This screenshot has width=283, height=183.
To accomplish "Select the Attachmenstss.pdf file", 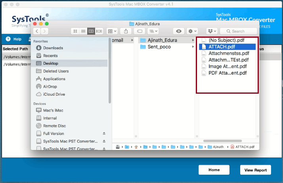I will (x=227, y=53).
